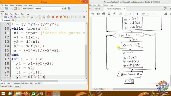Image resolution: width=171 pixels, height=96 pixels.
Task: Close the <unnamed> script tab
Action: tap(13, 20)
